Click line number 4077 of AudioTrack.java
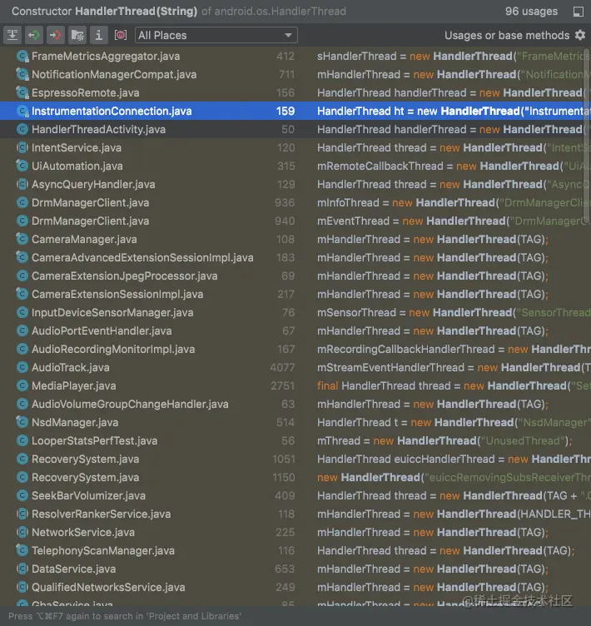Viewport: 591px width, 626px height. click(x=282, y=368)
